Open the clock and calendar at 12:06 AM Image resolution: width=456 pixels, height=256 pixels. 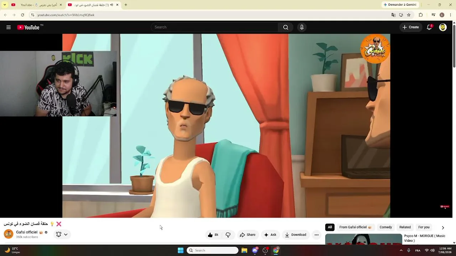pos(445,250)
